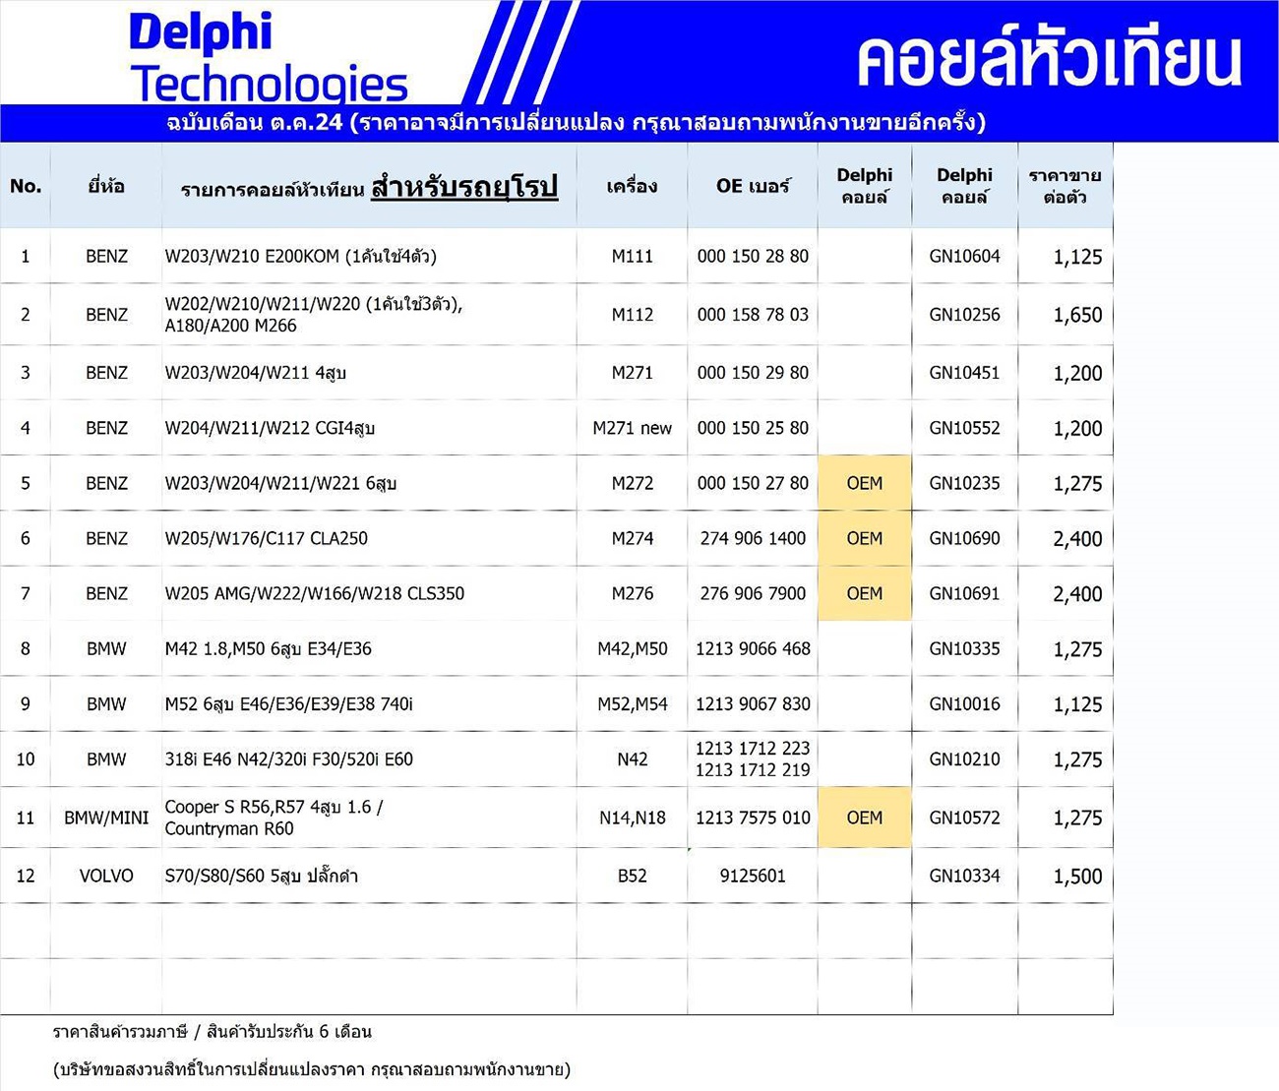Select engine code "M272"

tap(633, 483)
